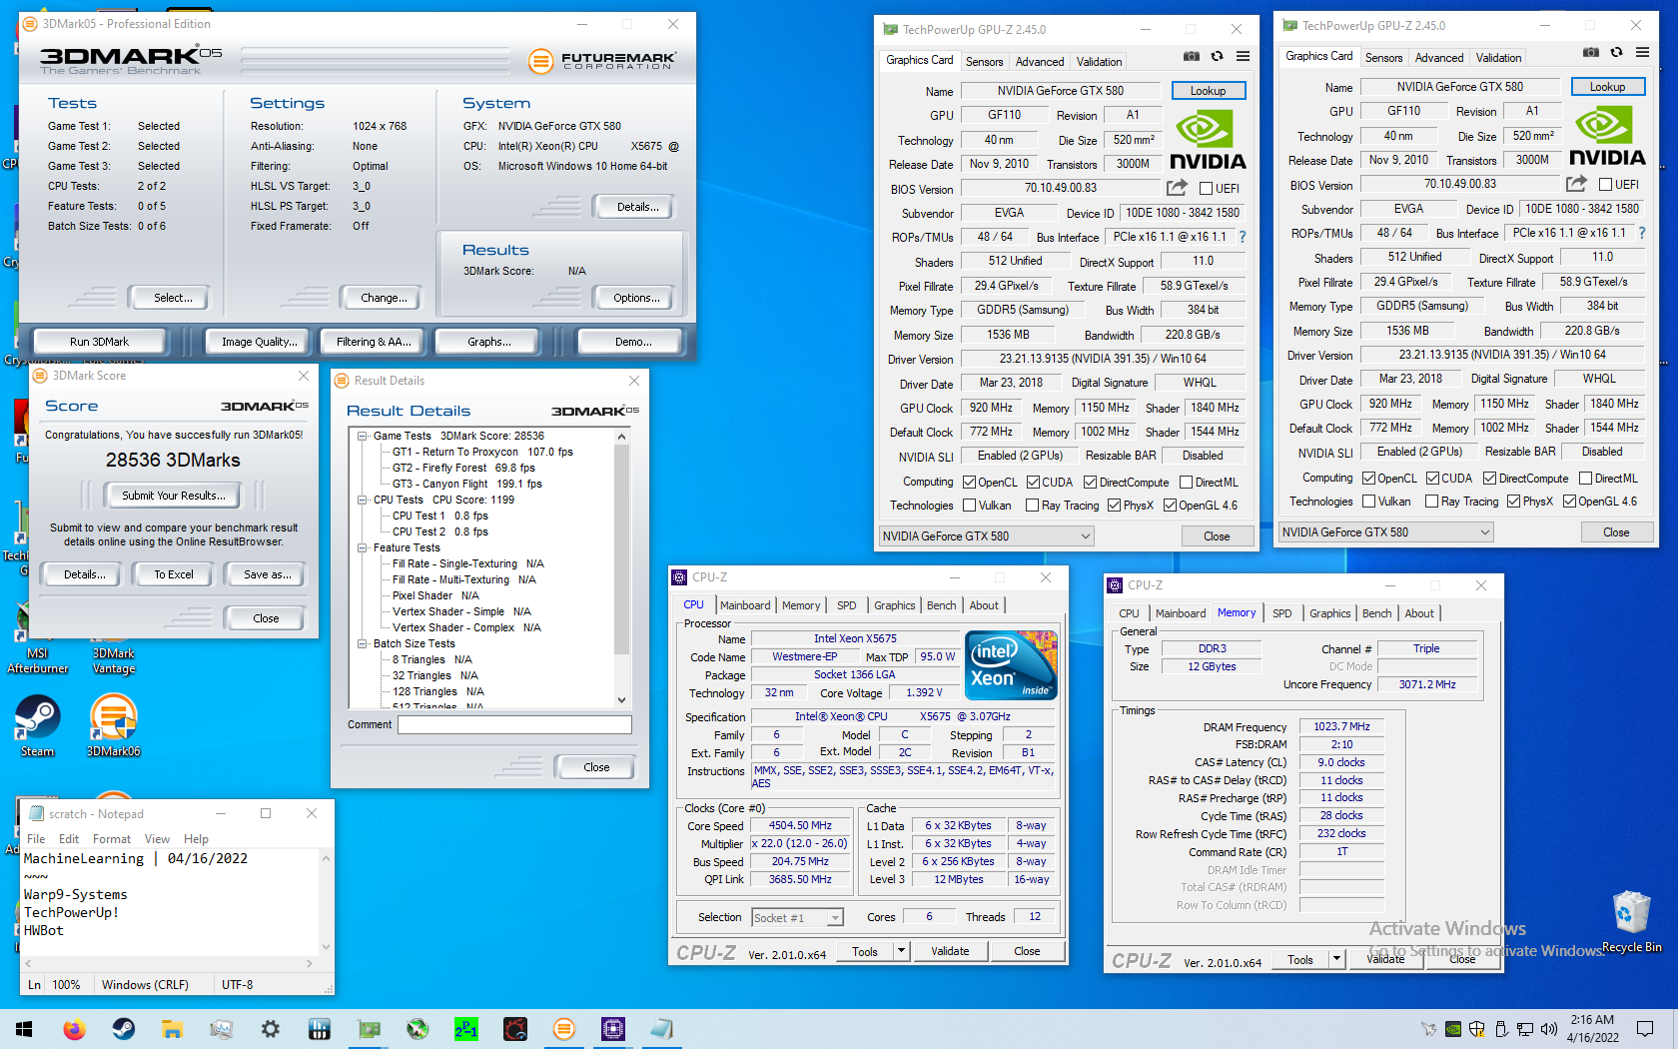Toggle Ray Tracing checkbox in right GPU-Z window

click(x=1431, y=502)
